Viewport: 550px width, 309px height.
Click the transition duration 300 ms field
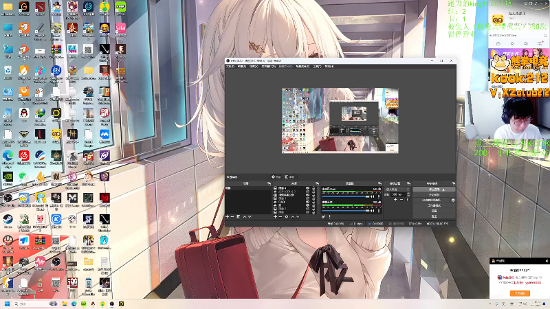(x=399, y=194)
